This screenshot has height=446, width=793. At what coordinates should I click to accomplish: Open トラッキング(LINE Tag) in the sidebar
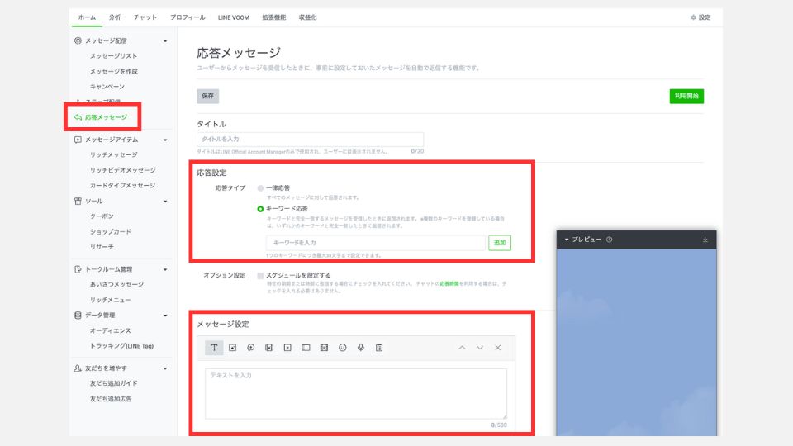coord(121,346)
